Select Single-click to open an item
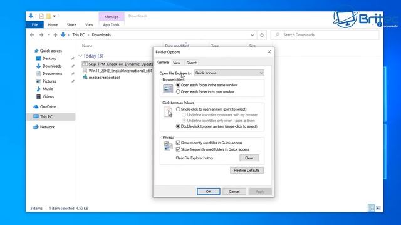Viewport: 401px width, 225px height. click(178, 109)
